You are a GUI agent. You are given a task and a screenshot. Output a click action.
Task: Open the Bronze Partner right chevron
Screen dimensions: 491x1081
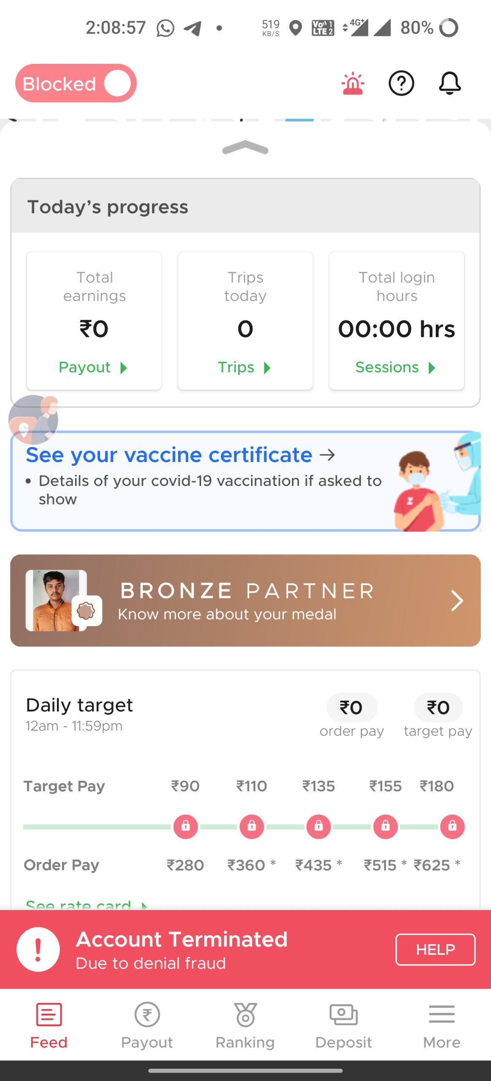tap(457, 600)
